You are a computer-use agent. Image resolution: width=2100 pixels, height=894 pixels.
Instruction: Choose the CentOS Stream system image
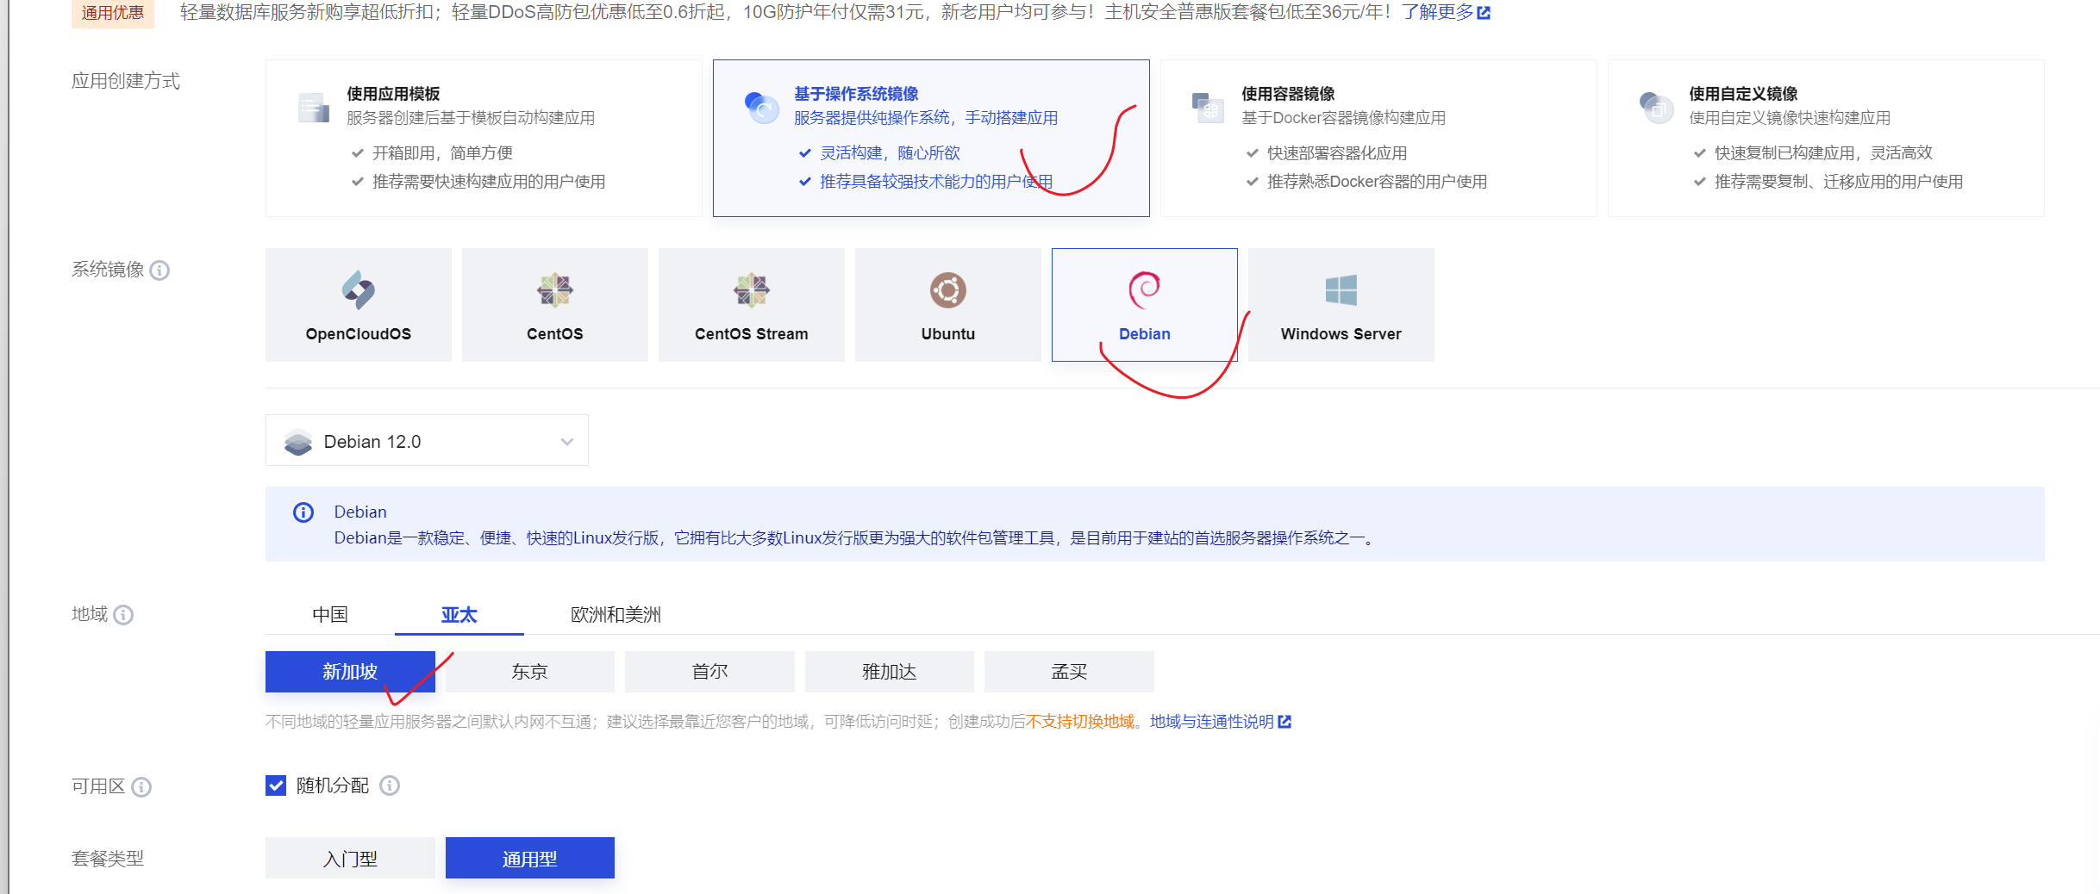click(x=752, y=305)
